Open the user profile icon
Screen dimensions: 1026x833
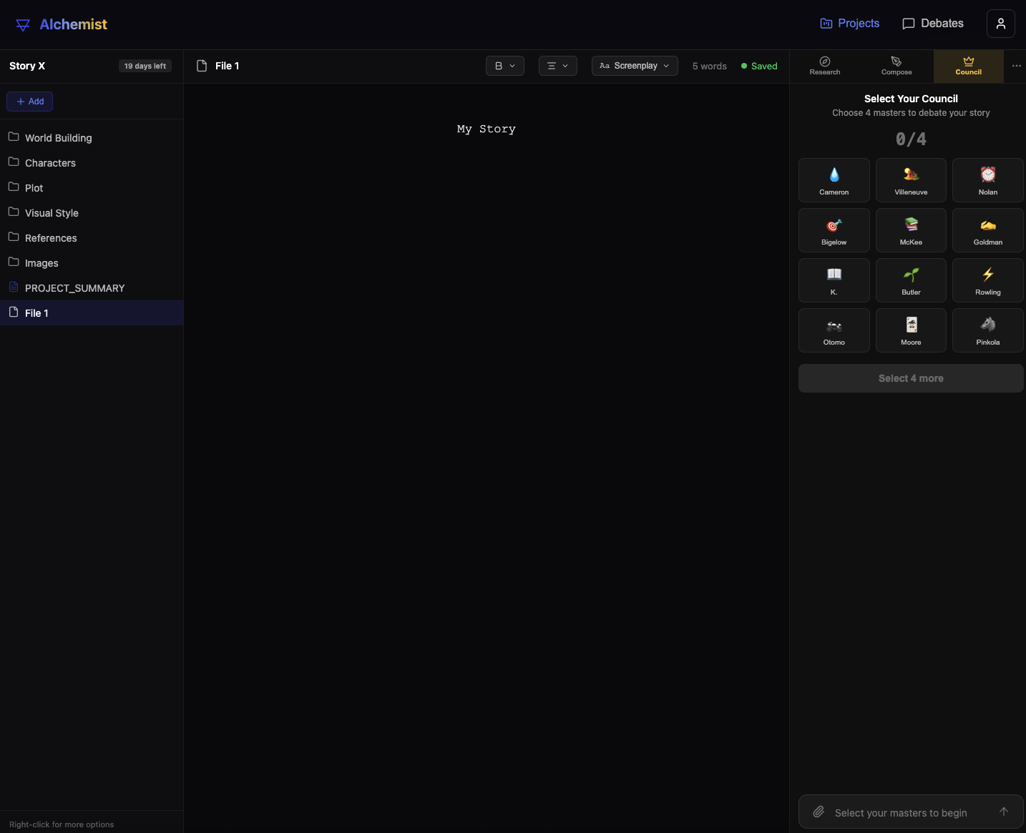coord(1000,24)
